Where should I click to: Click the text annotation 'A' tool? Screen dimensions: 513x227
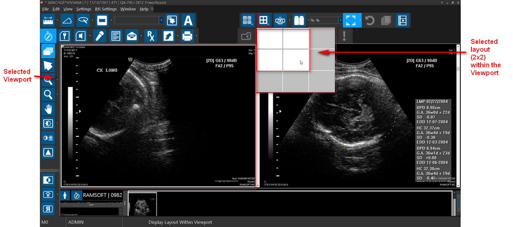[188, 20]
